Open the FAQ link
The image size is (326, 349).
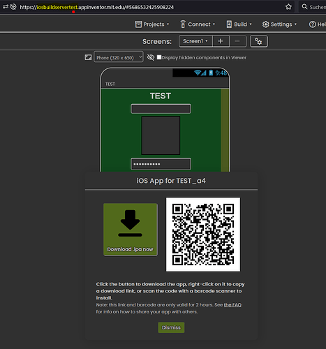coord(232,305)
